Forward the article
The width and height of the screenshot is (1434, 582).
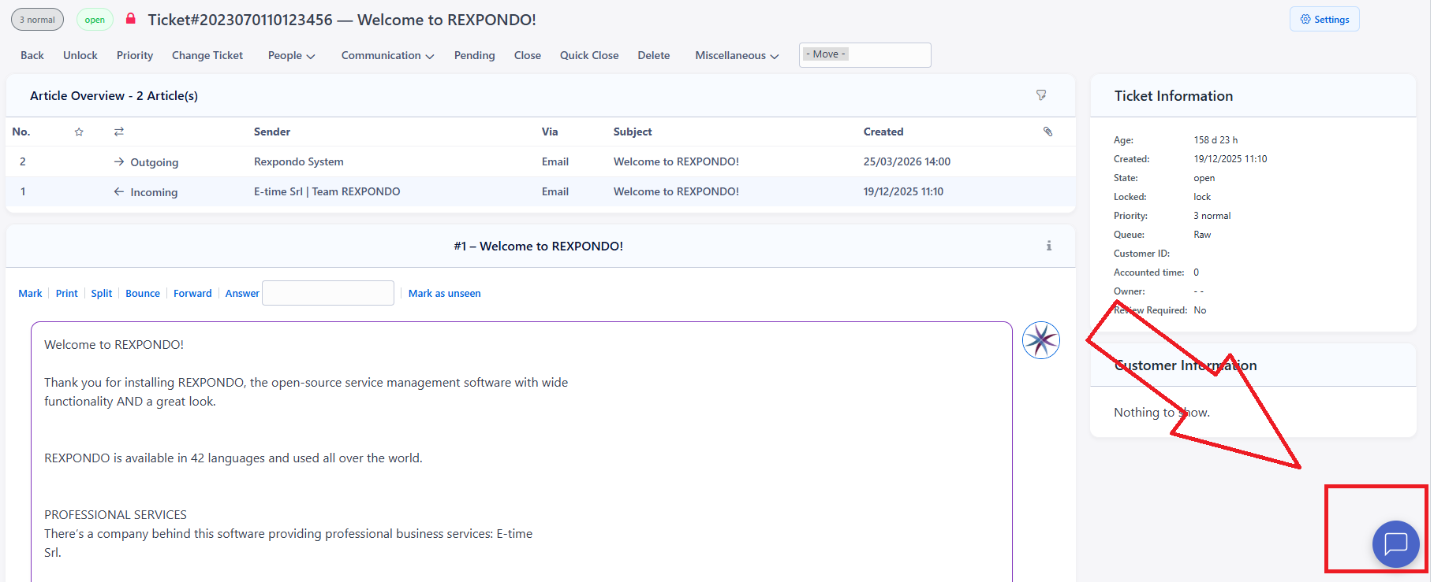(x=192, y=293)
